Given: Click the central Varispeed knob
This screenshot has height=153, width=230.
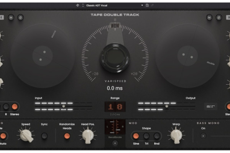Looking at the screenshot, I should (115, 58).
